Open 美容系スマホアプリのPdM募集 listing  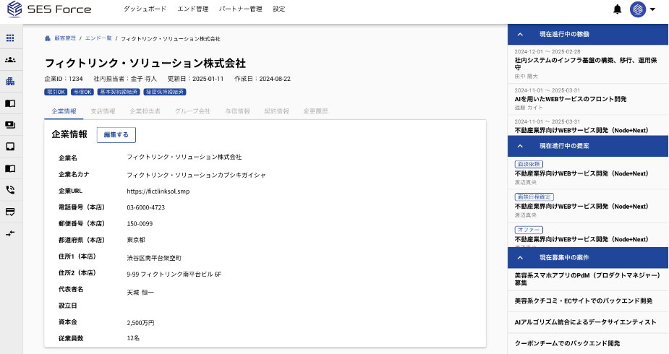587,279
